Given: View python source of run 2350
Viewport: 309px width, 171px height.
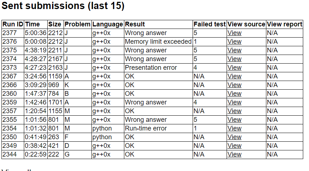Looking at the screenshot, I should (x=234, y=137).
